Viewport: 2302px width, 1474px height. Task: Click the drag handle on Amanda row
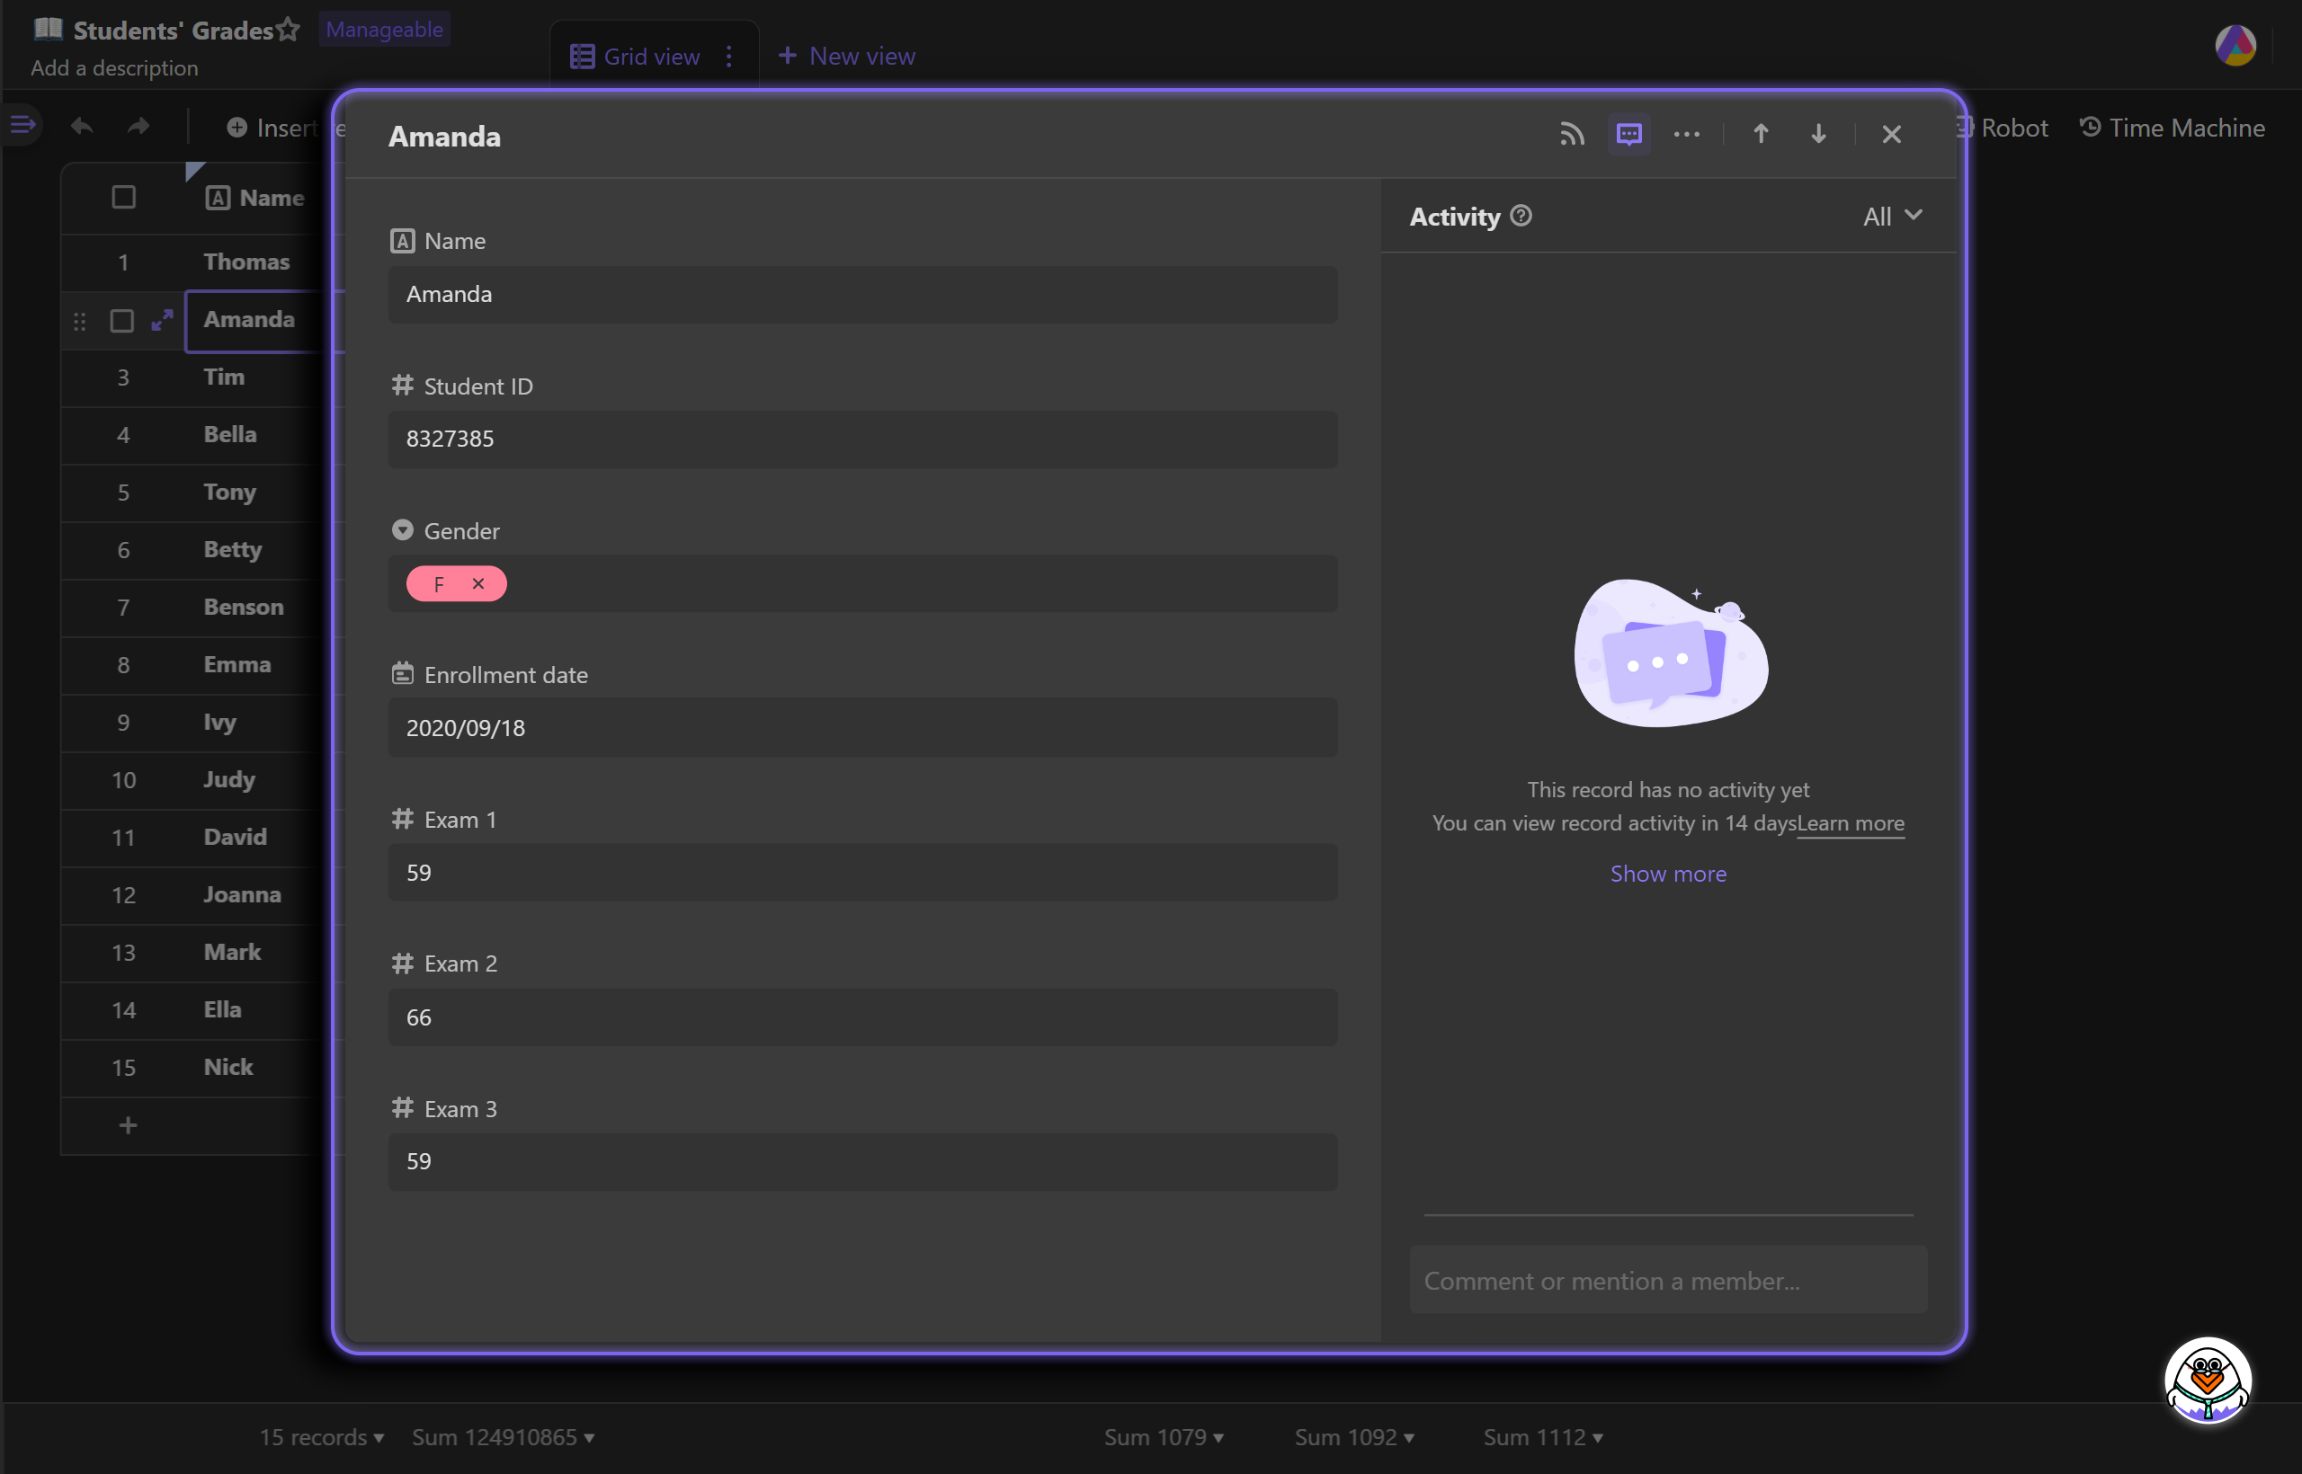pyautogui.click(x=79, y=321)
